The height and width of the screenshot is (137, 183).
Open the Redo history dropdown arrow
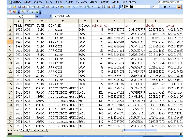pyautogui.click(x=84, y=7)
